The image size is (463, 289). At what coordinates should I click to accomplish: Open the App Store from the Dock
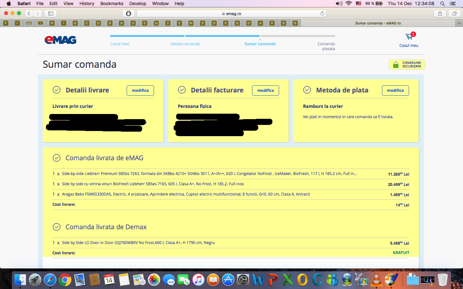pyautogui.click(x=228, y=280)
